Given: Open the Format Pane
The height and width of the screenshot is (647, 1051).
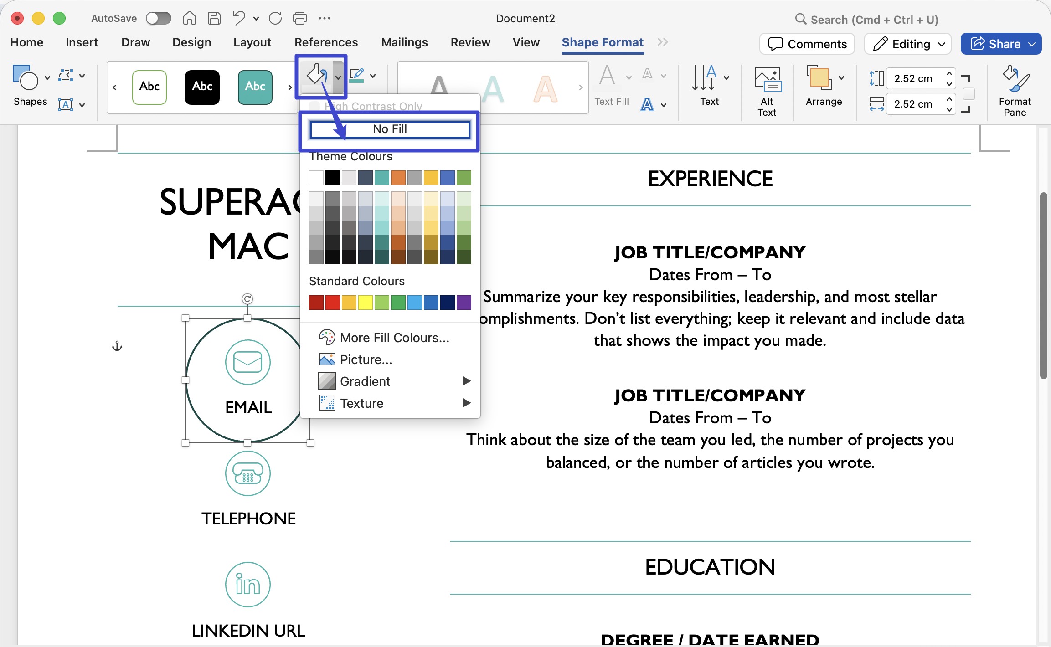Looking at the screenshot, I should tap(1015, 91).
